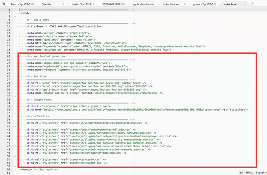Click line number 20 in gutter

9,56
